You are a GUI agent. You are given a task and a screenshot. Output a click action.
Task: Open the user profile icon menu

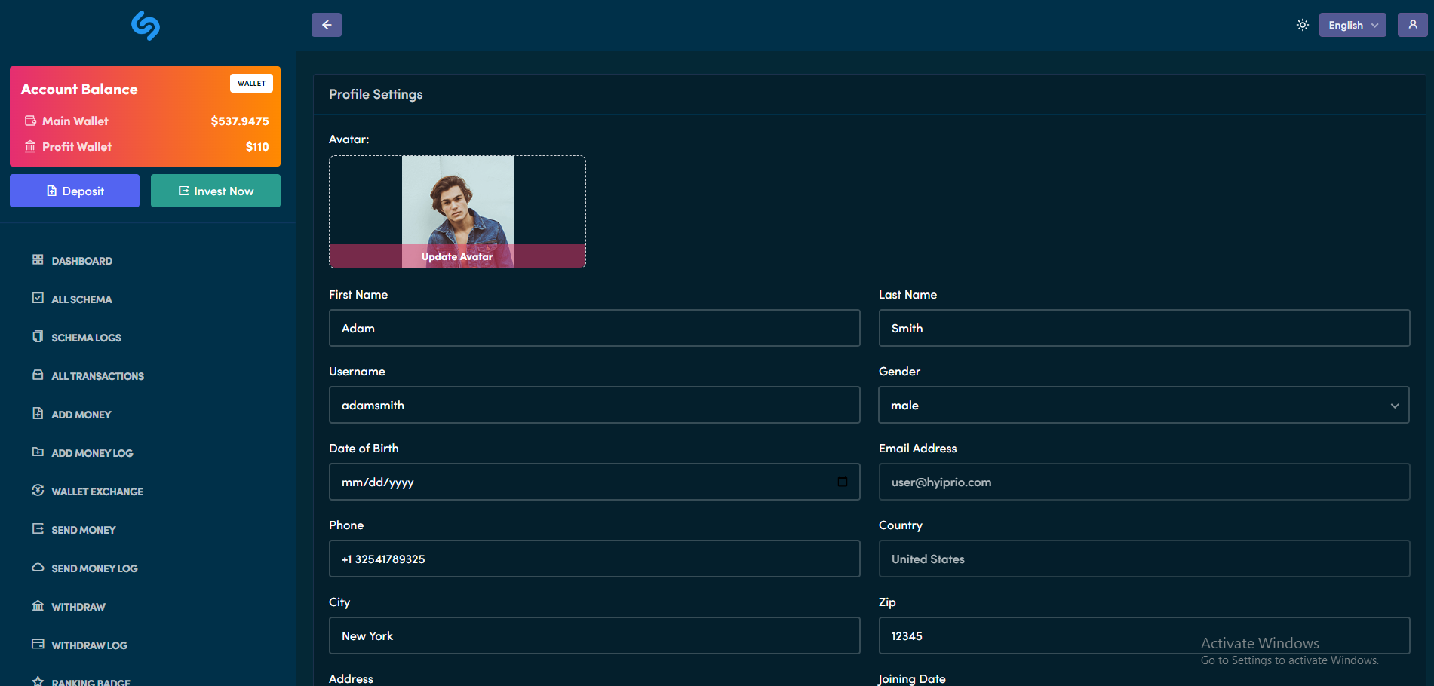point(1412,25)
